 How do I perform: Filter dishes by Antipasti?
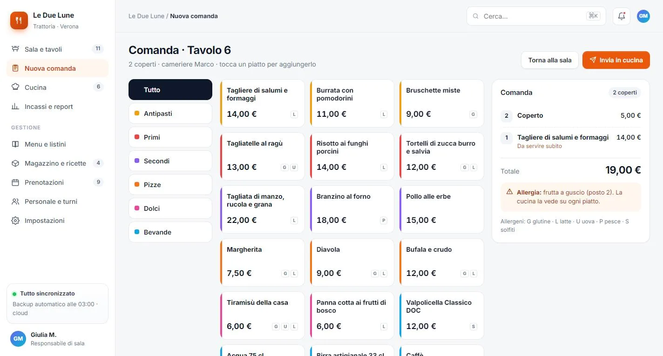tap(170, 114)
